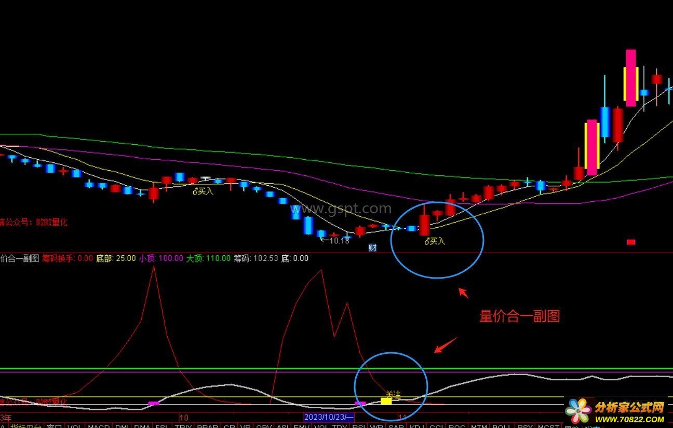Click the 小顶: 100.00 readout
Screen dimensions: 673x428
click(161, 258)
